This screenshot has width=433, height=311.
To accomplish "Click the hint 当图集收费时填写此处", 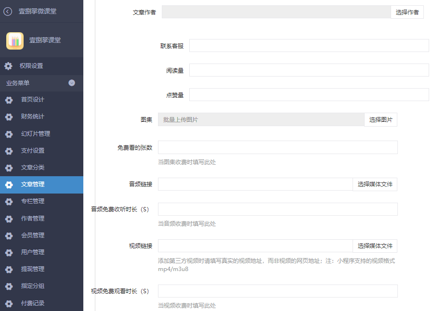I will coord(187,162).
